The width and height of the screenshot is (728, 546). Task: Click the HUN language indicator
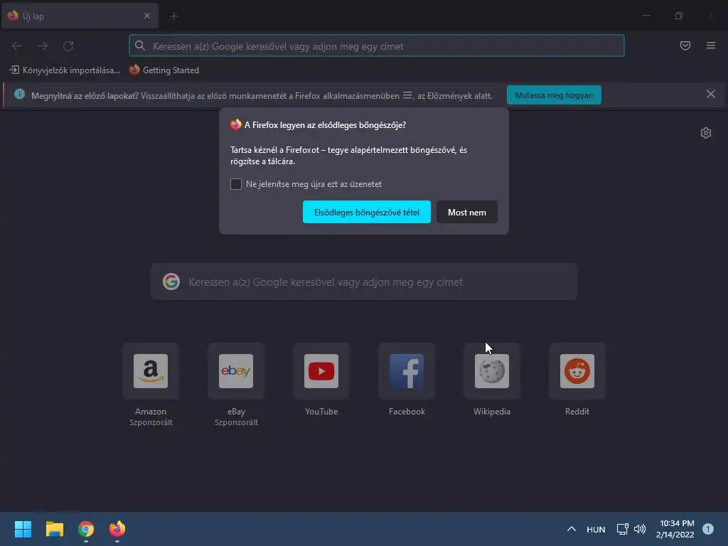click(596, 529)
